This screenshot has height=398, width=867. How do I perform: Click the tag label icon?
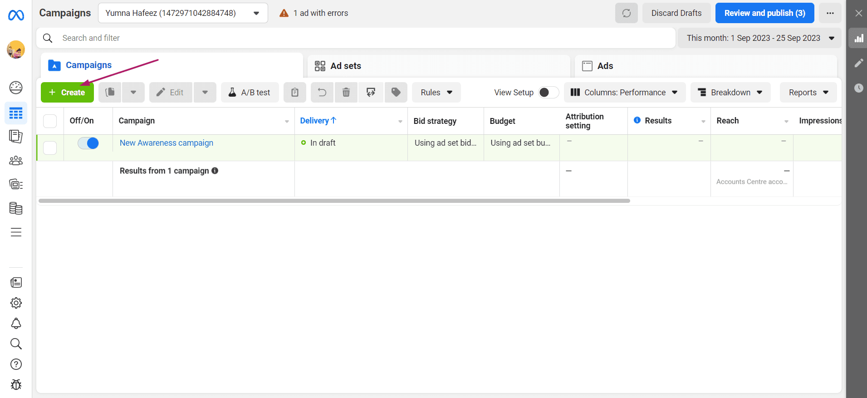pyautogui.click(x=396, y=93)
